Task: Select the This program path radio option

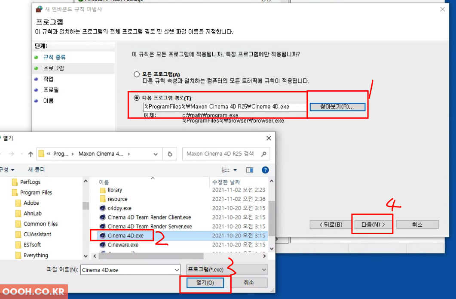Action: [x=137, y=98]
